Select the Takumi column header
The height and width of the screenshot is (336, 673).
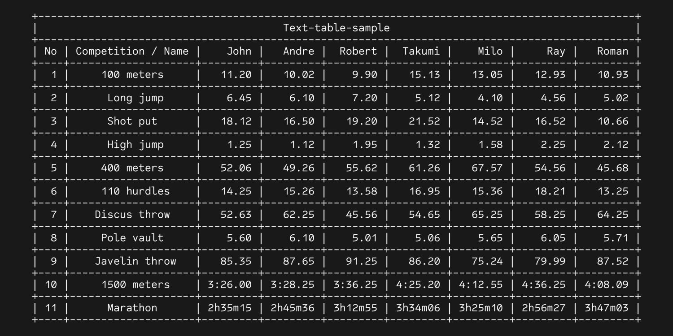pos(421,51)
